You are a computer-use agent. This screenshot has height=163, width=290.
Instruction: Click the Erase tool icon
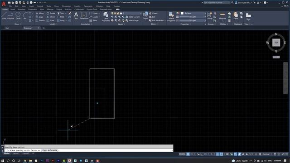70,13
